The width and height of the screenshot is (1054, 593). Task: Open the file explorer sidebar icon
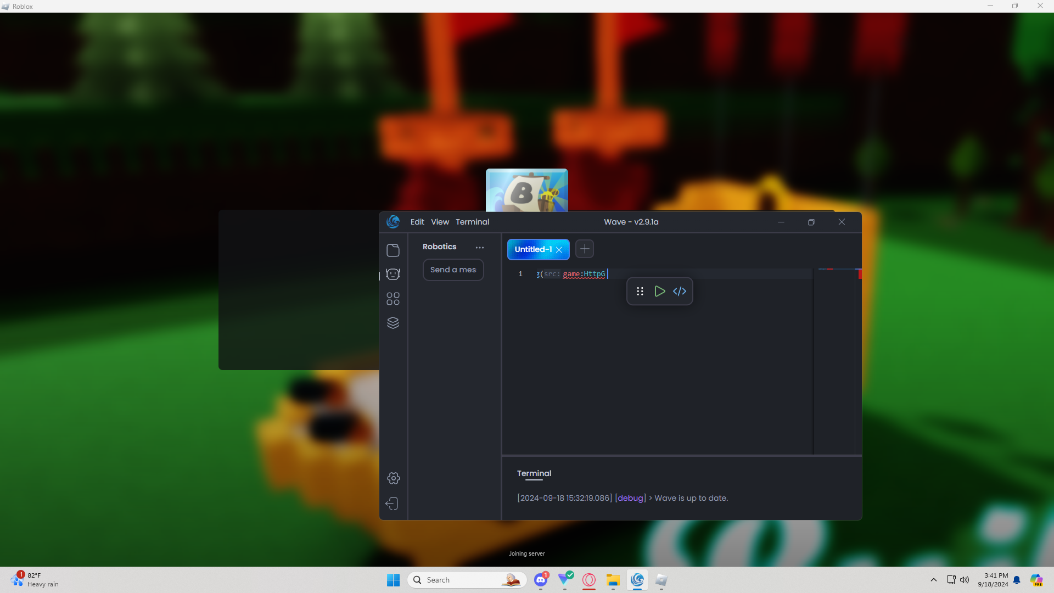point(393,250)
